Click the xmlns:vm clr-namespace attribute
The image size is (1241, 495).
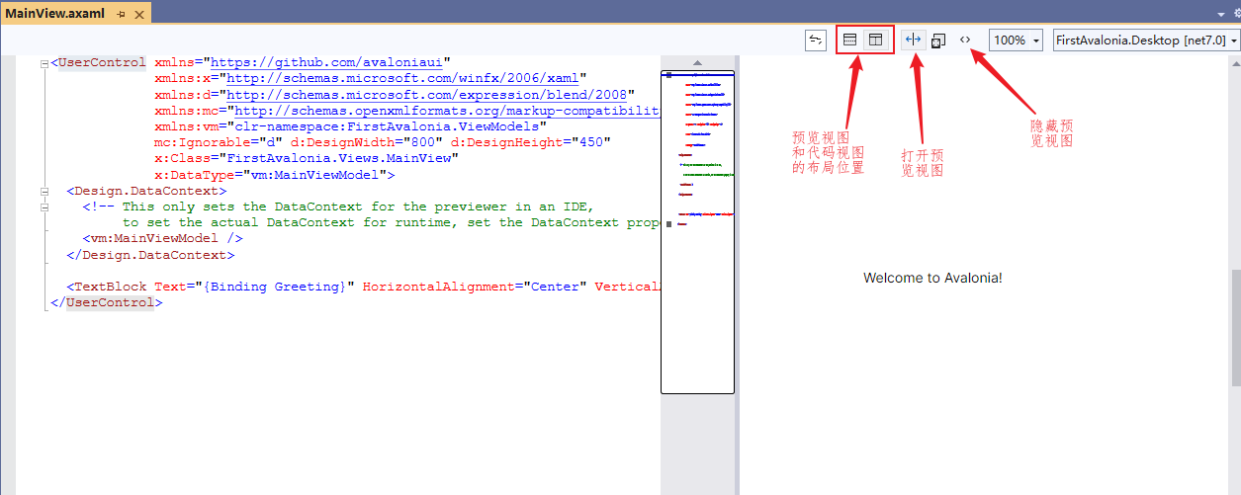pyautogui.click(x=350, y=124)
